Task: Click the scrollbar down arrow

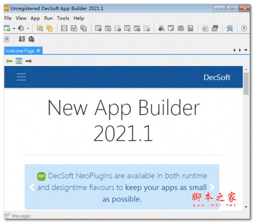Action: click(x=246, y=207)
